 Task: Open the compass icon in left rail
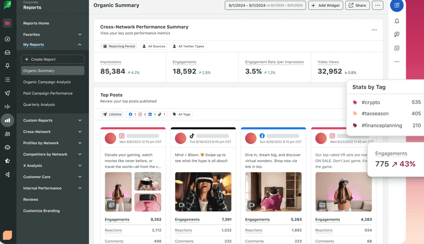[x=7, y=39]
